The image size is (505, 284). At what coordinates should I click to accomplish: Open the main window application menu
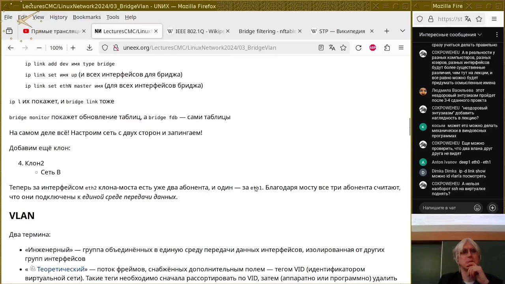(x=401, y=48)
